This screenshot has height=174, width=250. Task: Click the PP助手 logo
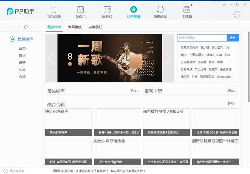click(20, 11)
